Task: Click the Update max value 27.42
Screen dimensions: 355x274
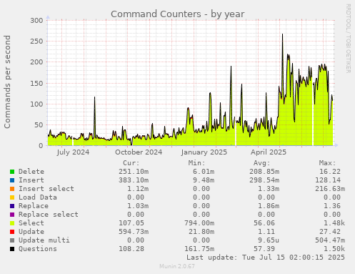Action: click(330, 232)
